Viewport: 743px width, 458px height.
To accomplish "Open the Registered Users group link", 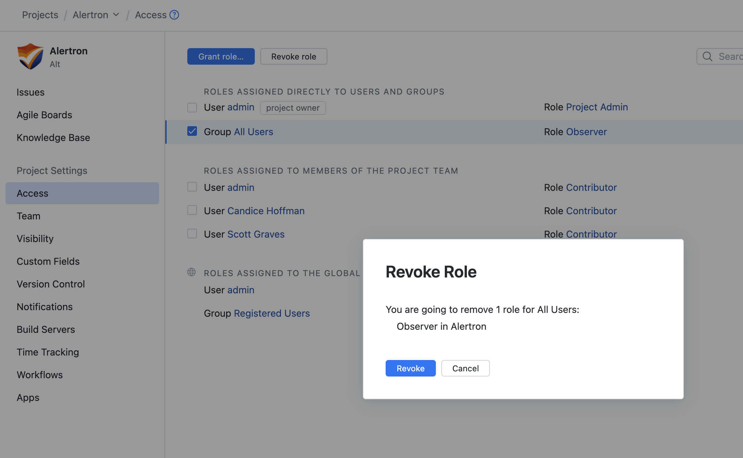I will click(x=272, y=313).
